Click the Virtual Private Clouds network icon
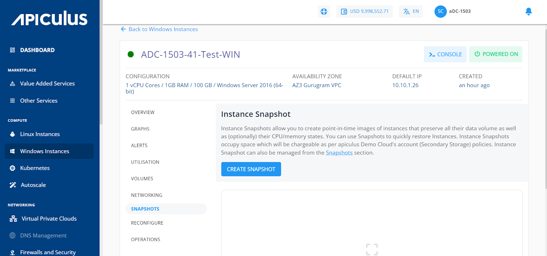This screenshot has height=256, width=547. coord(13,219)
